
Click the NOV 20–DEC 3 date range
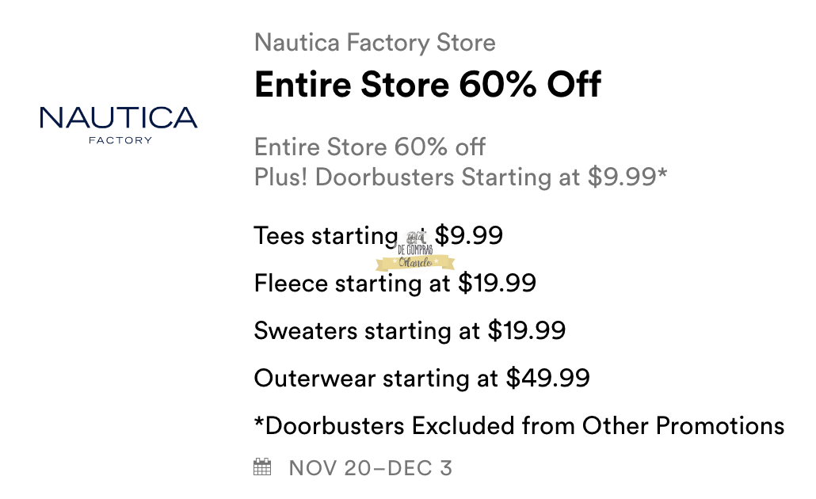[x=370, y=467]
